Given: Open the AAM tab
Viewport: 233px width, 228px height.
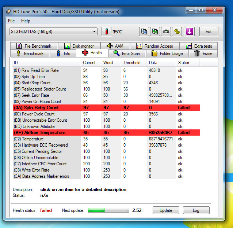Looking at the screenshot, I should (115, 46).
